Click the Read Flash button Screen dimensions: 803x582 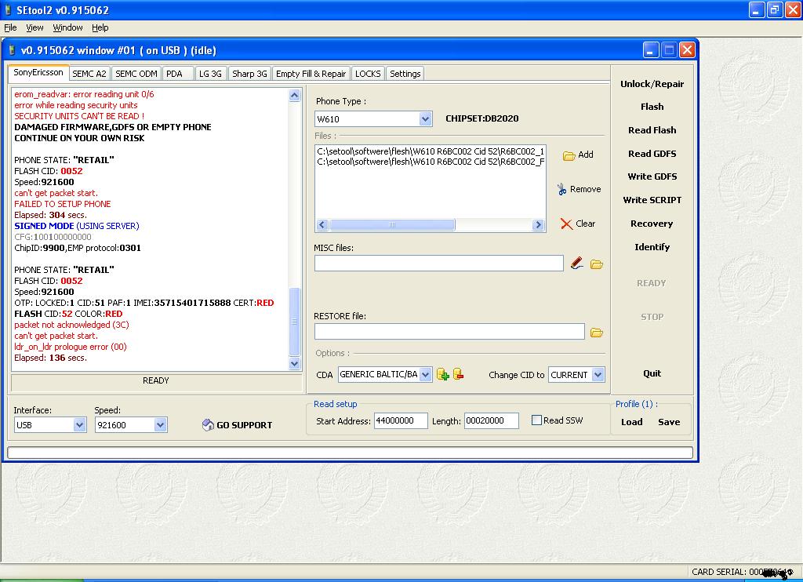pyautogui.click(x=652, y=130)
